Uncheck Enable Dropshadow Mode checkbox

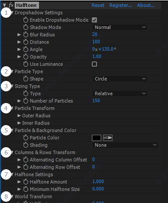tap(94, 20)
